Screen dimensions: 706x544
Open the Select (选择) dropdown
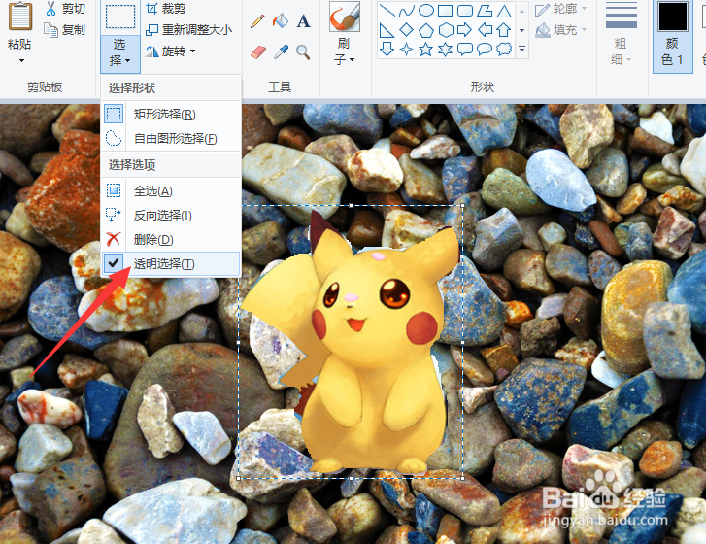[x=120, y=53]
